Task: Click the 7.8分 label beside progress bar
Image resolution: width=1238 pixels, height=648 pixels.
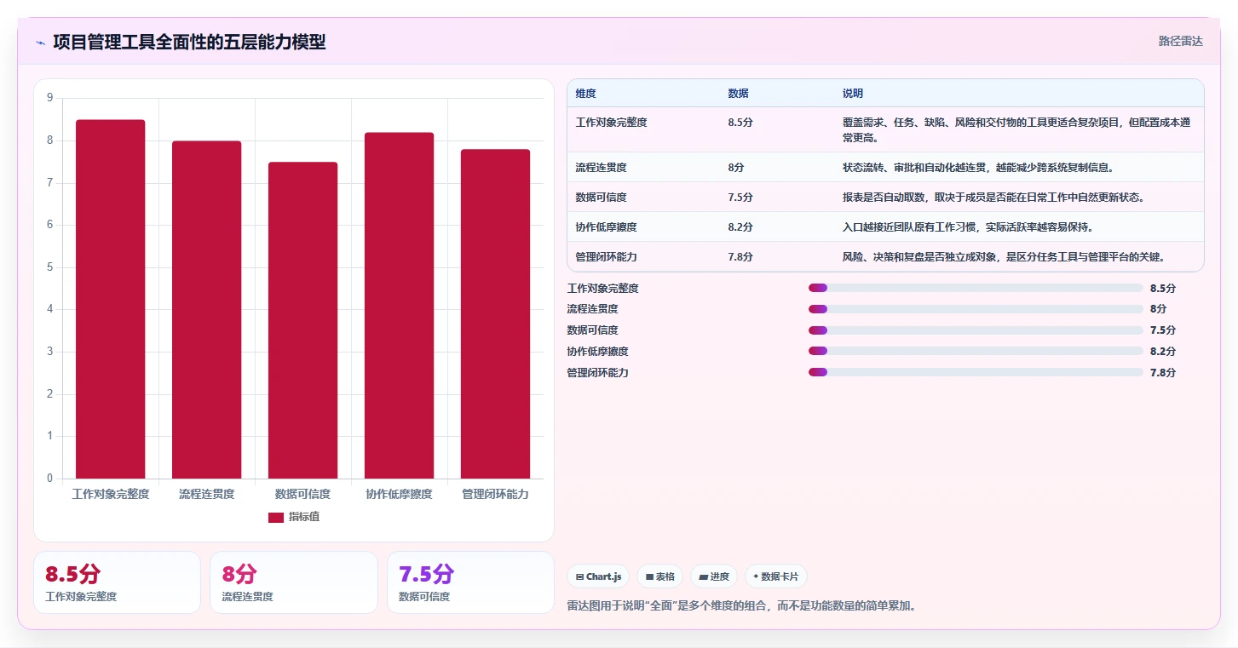Action: (1163, 373)
